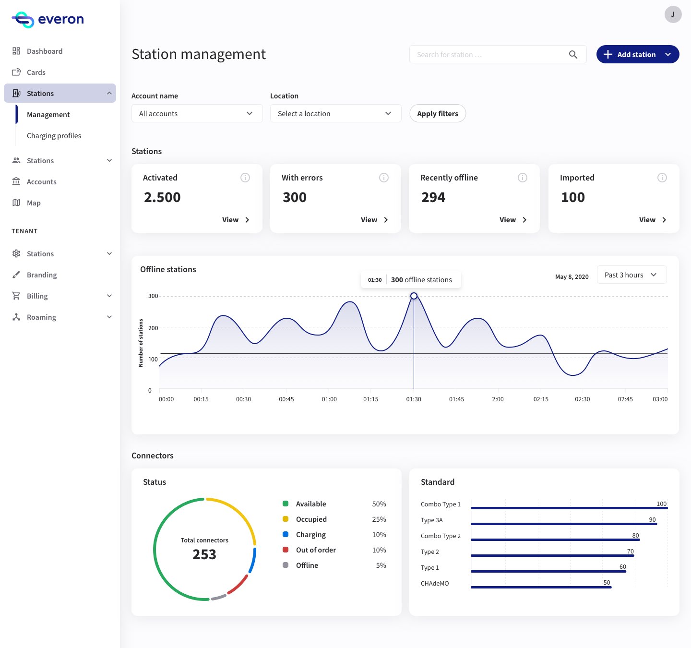Click the red Out of order legend dot

[x=286, y=550]
